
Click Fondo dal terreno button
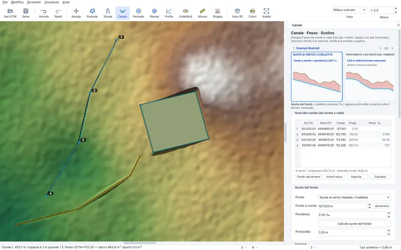[309, 177]
